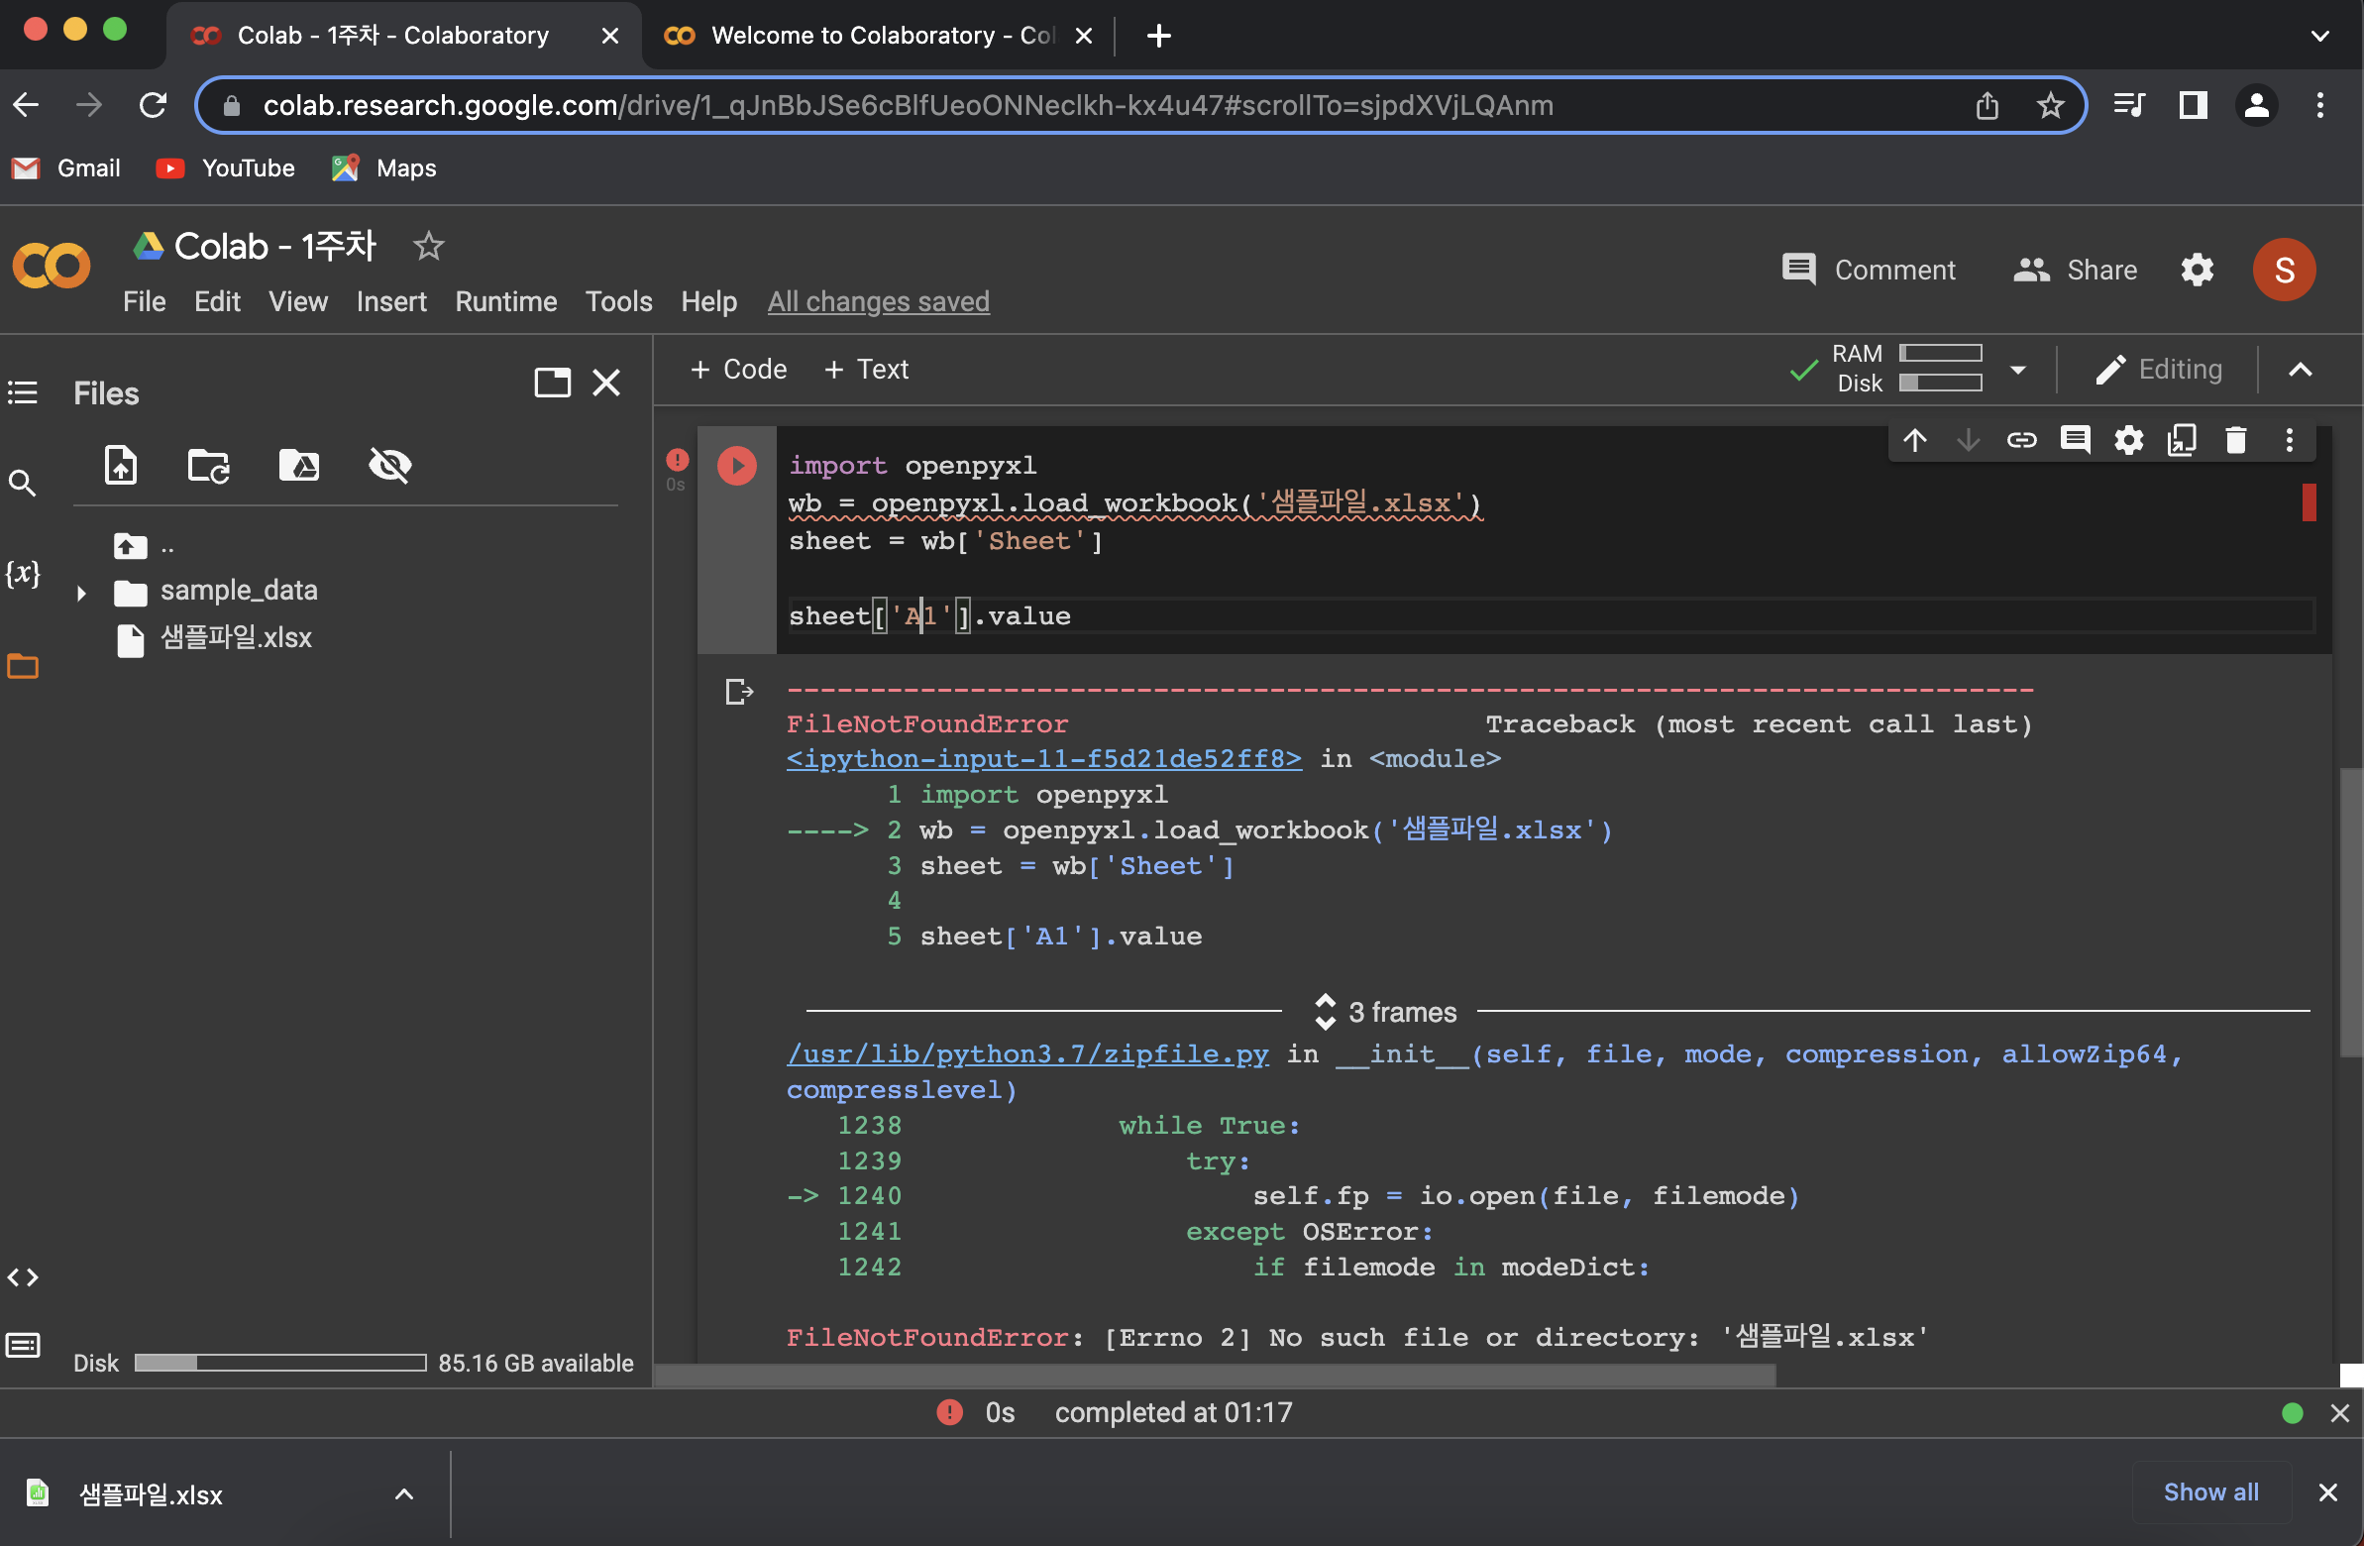Open find and replace search icon
This screenshot has width=2364, height=1546.
[x=22, y=484]
